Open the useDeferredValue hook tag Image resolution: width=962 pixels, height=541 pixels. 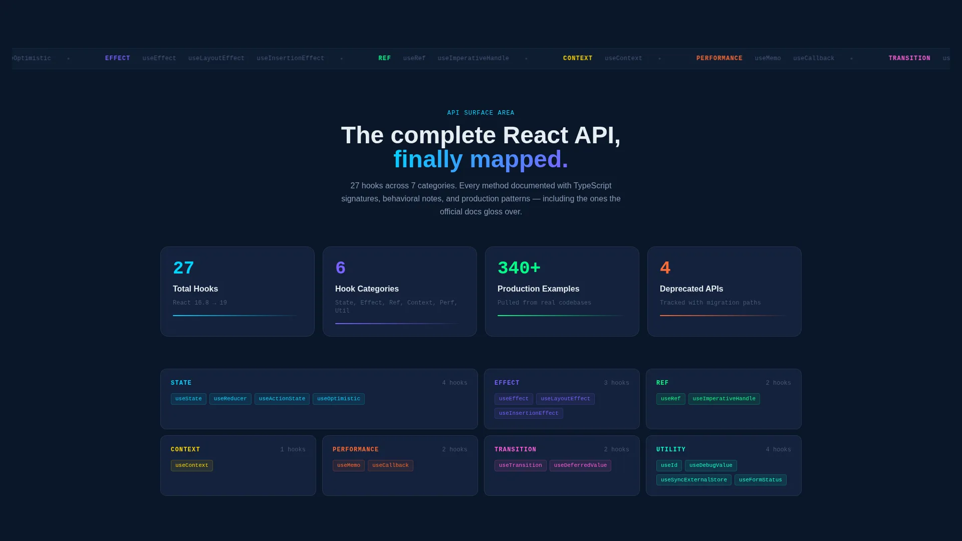pyautogui.click(x=580, y=465)
